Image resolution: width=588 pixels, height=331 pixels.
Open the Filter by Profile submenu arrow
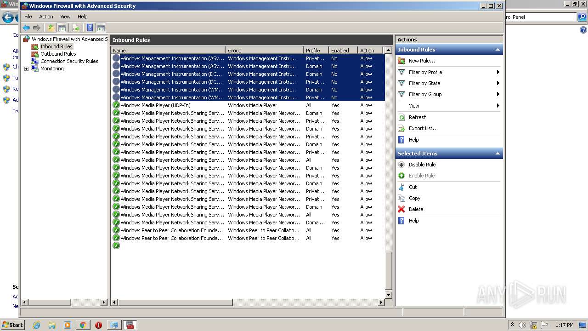498,72
